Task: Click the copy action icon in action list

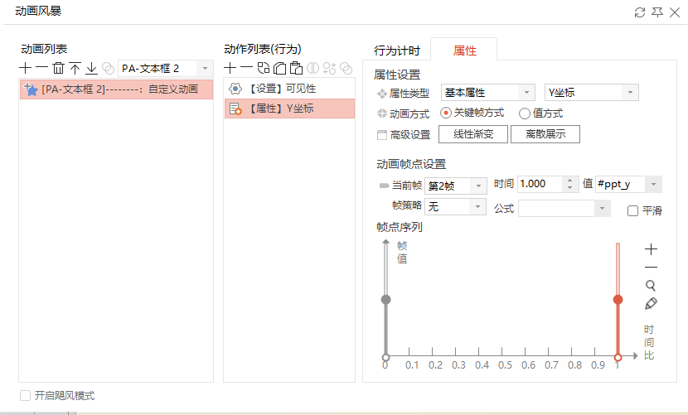Action: [x=279, y=68]
